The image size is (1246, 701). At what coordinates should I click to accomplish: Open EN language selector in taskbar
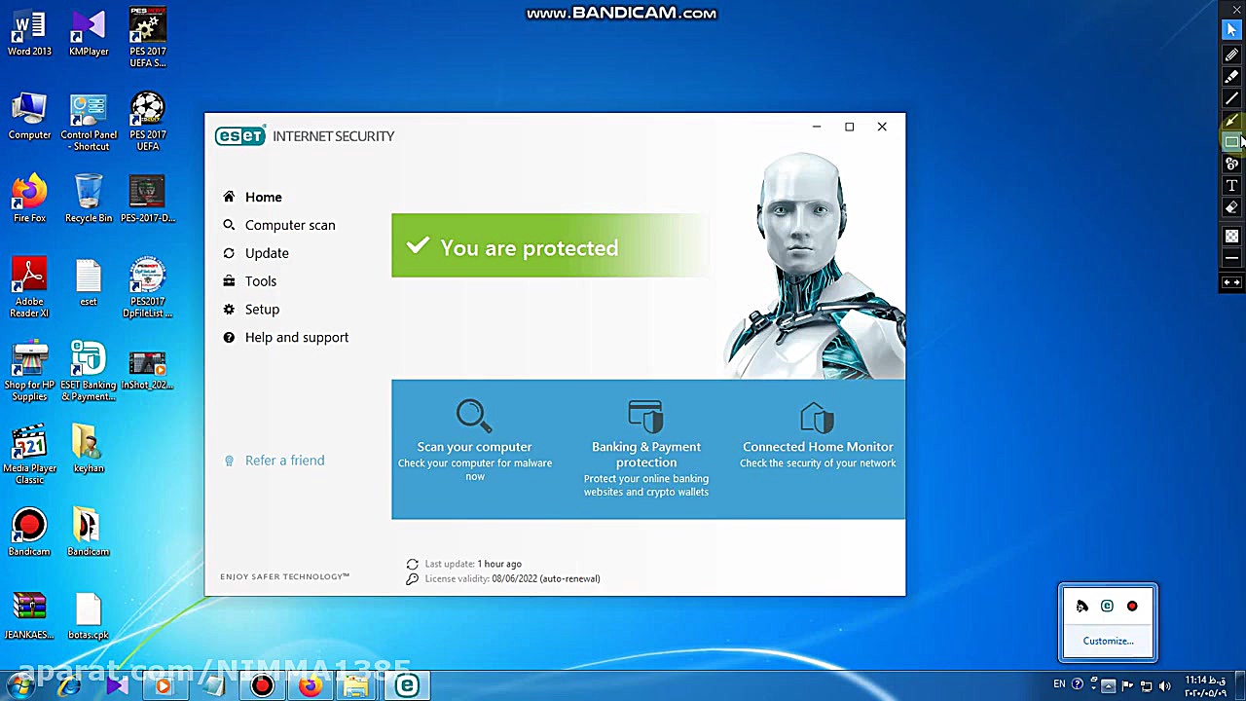(1059, 685)
